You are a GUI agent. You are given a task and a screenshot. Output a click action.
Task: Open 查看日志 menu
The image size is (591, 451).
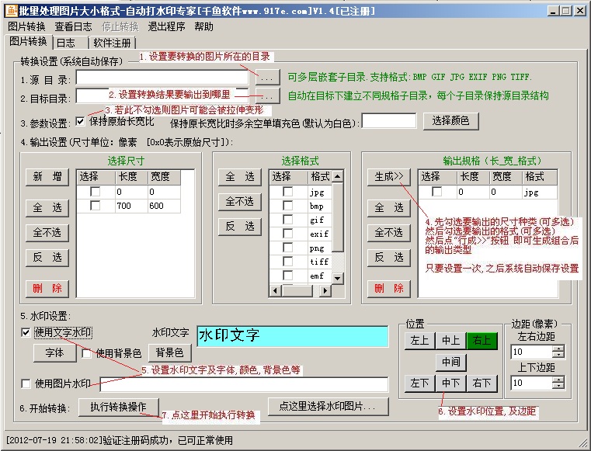pos(73,26)
